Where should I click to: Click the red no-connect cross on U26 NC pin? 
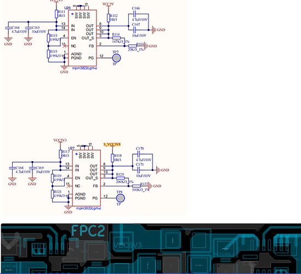pyautogui.click(x=65, y=46)
